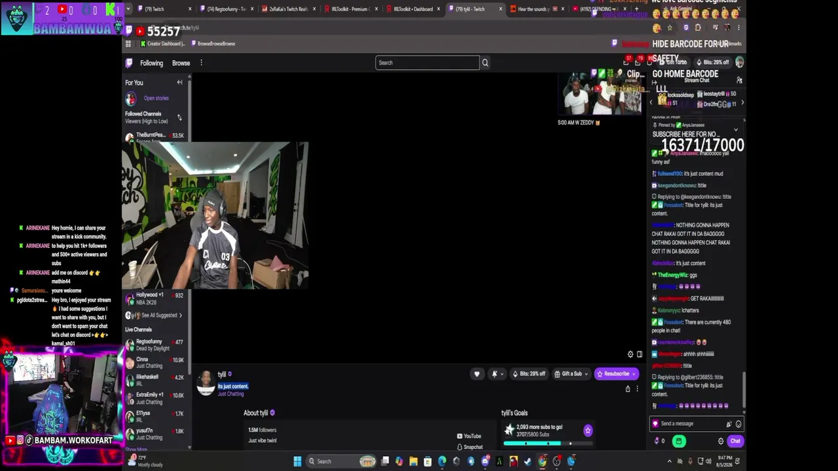Open the ilikehaskell live channel
Viewport: 838px width, 471px height.
[x=156, y=381]
